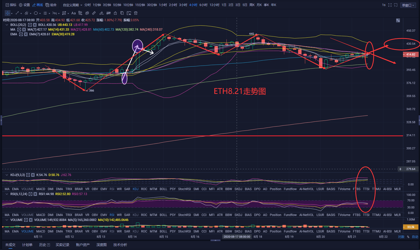Toggle 对数 logarithmic scale at bottom right
This screenshot has height=250, width=420.
pyautogui.click(x=401, y=236)
